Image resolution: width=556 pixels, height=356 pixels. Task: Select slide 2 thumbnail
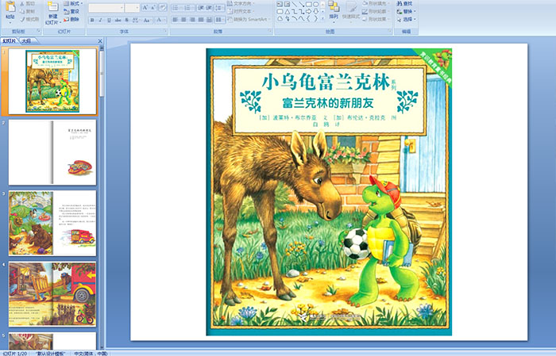52,152
